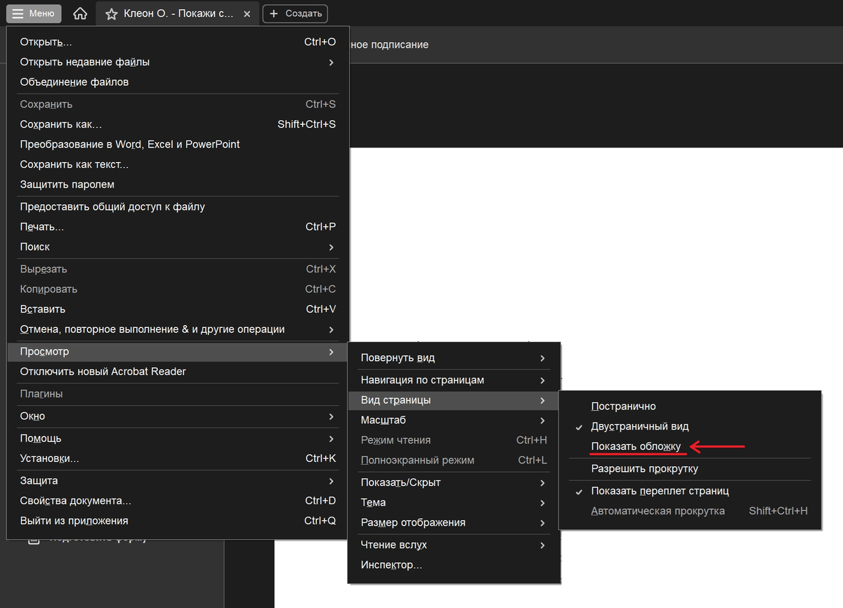Select Преобразование в Word, Excel и PowerPoint

(178, 144)
